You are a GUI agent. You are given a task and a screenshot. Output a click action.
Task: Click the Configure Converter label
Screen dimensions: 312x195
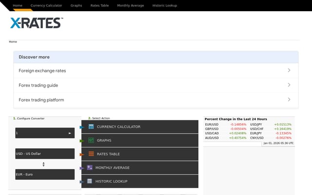(31, 118)
